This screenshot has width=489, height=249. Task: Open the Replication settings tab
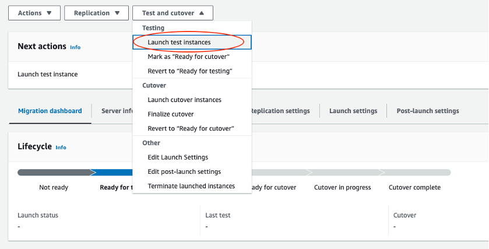280,111
